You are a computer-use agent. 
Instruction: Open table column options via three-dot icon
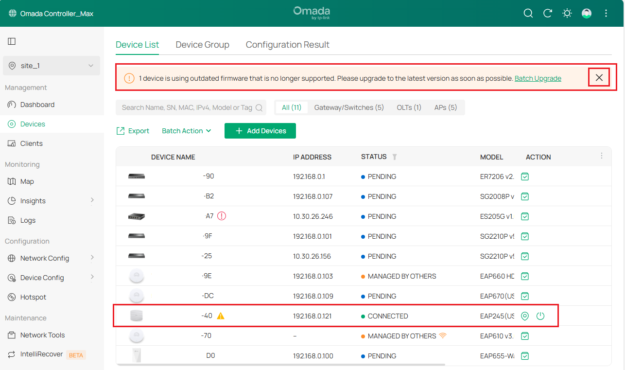[602, 156]
